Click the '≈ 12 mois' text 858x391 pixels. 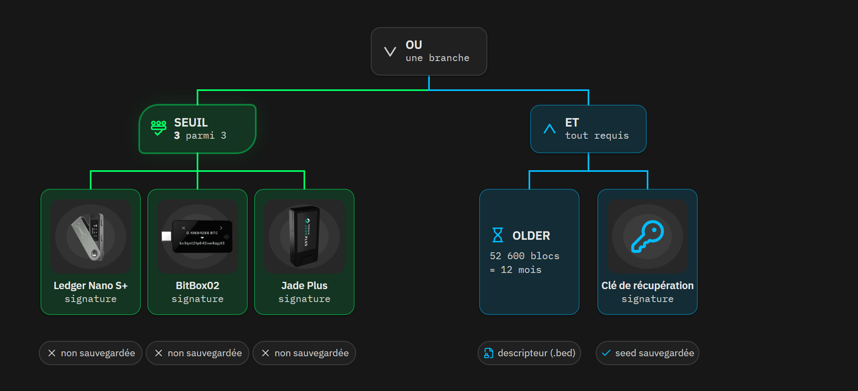[x=516, y=270]
